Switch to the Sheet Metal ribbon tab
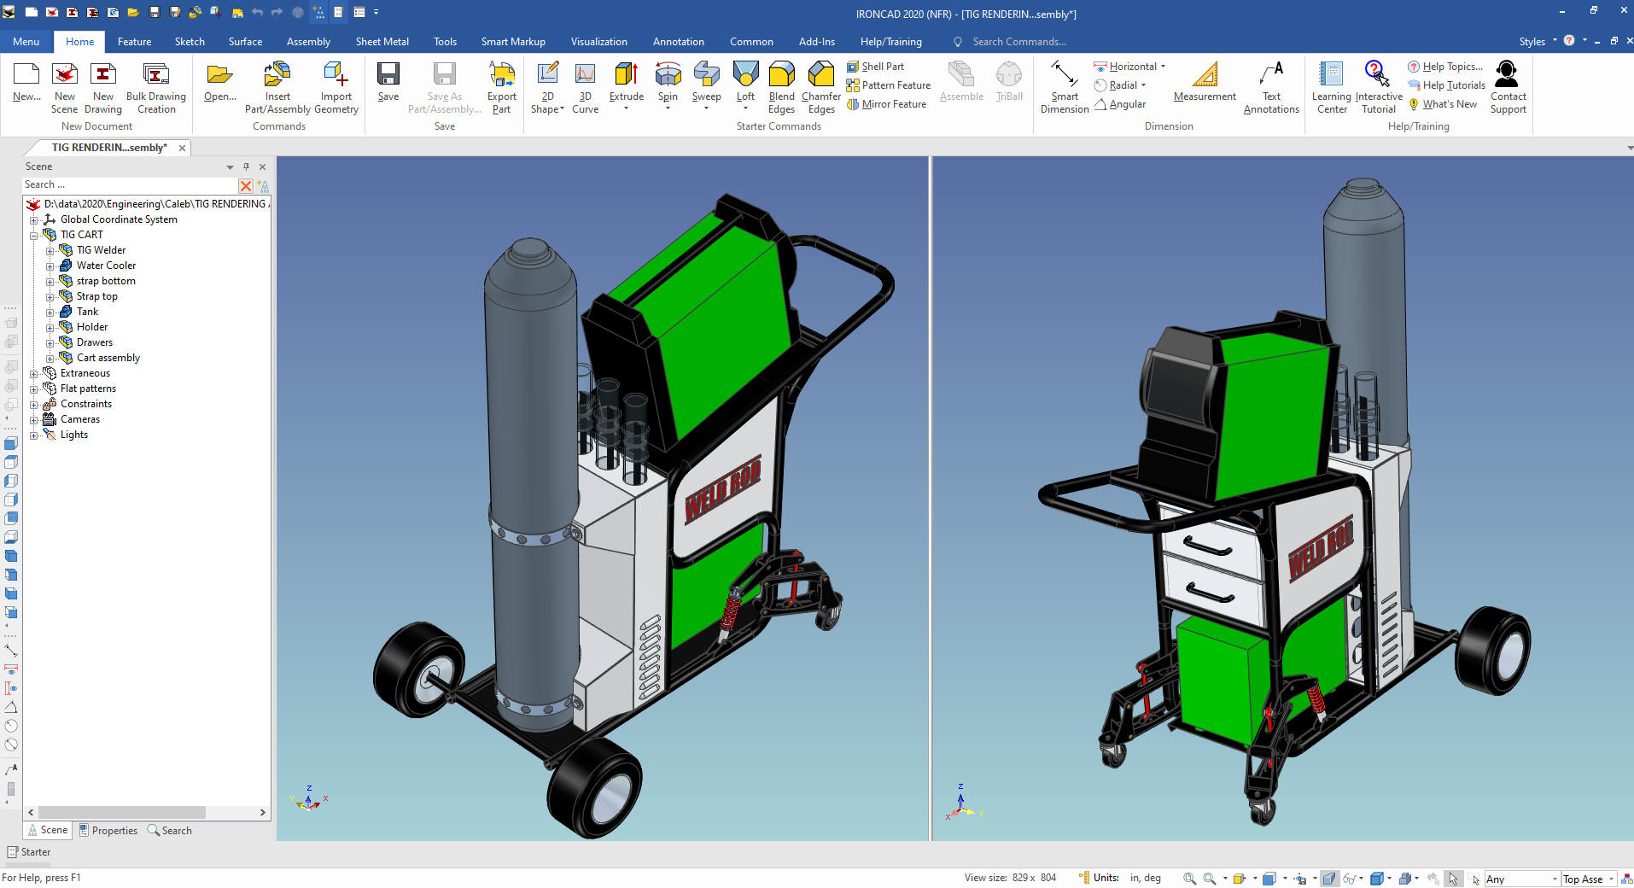1634x888 pixels. [382, 42]
